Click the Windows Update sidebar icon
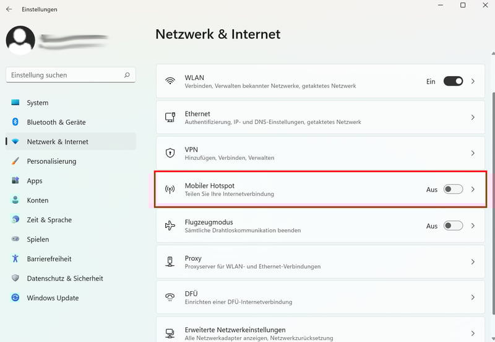 [x=15, y=298]
